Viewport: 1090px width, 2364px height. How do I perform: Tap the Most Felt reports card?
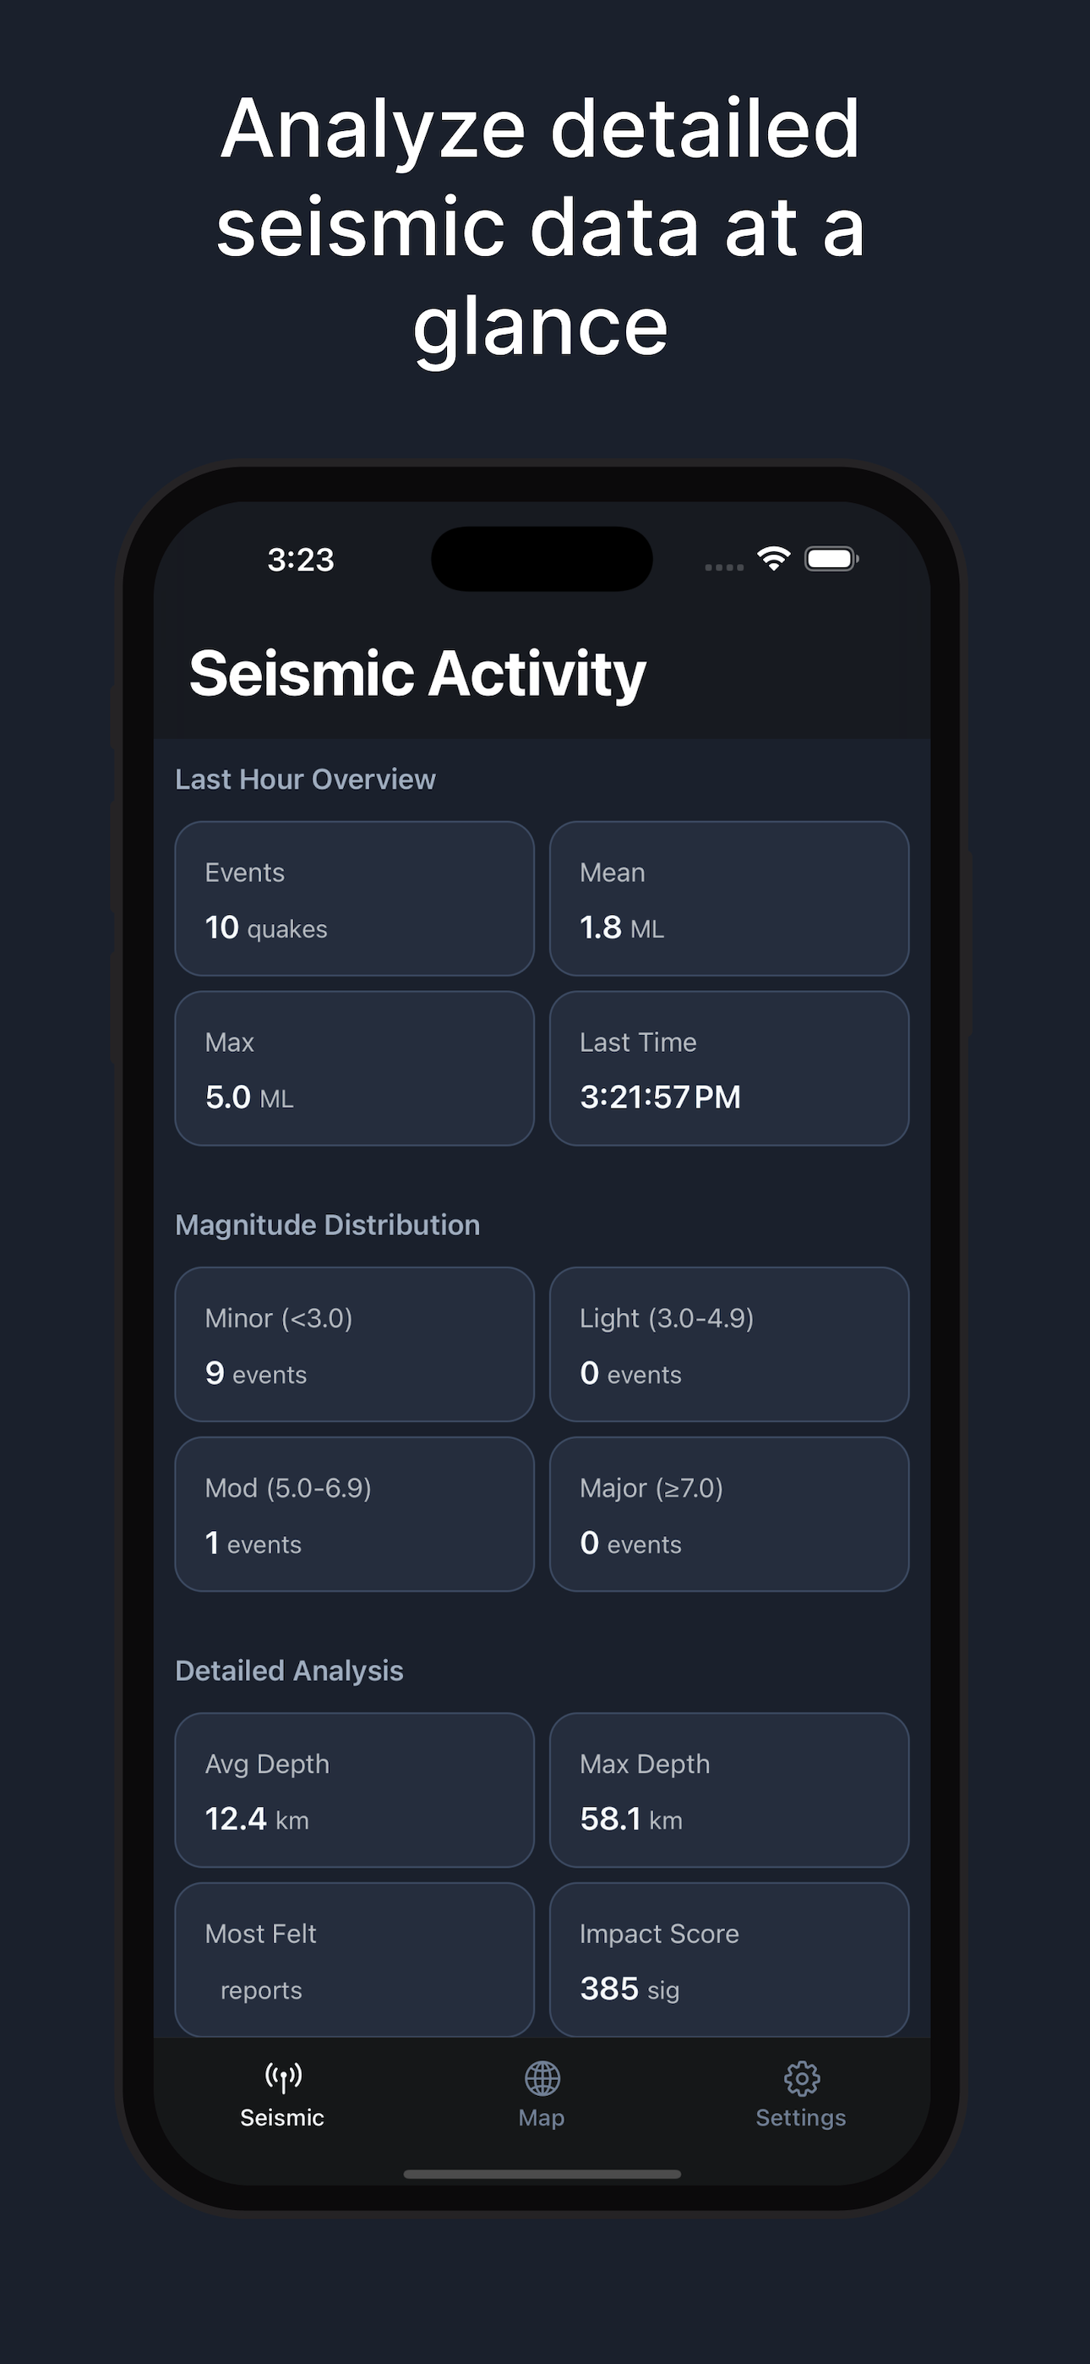coord(354,1959)
